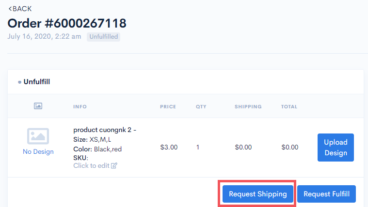Select the Order #6000267118 heading

point(67,23)
